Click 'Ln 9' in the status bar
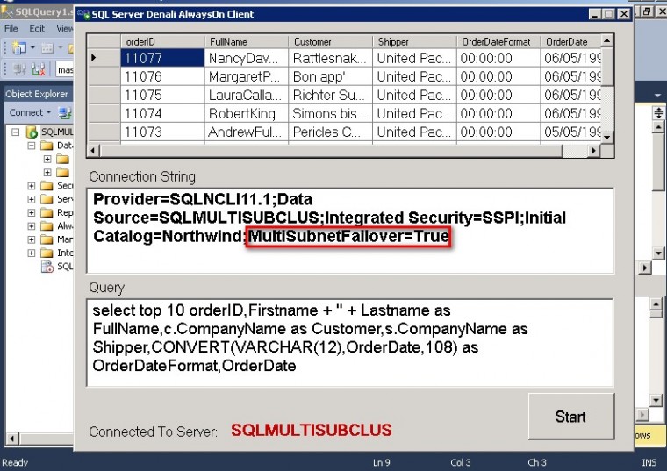This screenshot has width=667, height=471. [x=382, y=462]
